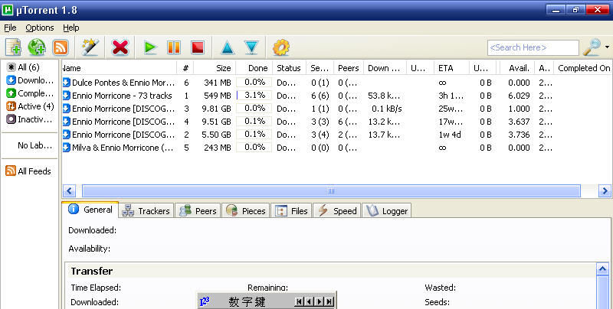The height and width of the screenshot is (309, 613).
Task: Open Preferences gear icon
Action: coord(281,47)
